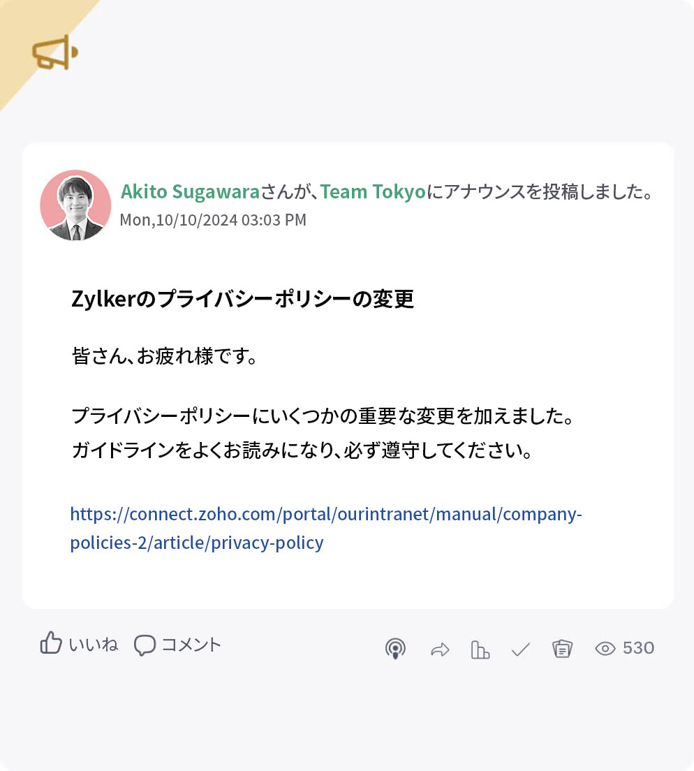Click the view count 530 label

[x=638, y=648]
